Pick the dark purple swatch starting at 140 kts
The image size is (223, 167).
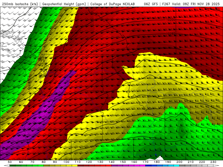[114, 165]
